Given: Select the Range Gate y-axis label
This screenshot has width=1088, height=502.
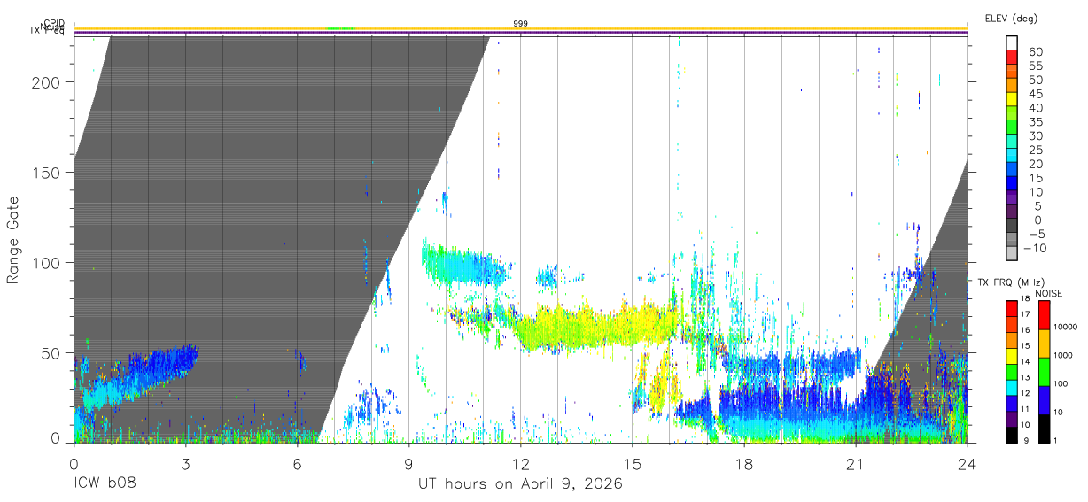Looking at the screenshot, I should tap(13, 240).
